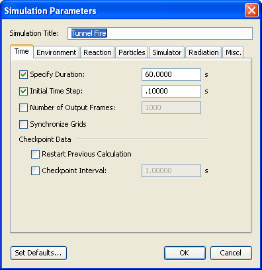Go to the Simulator tab
Viewport: 262px width, 270px height.
pyautogui.click(x=167, y=52)
